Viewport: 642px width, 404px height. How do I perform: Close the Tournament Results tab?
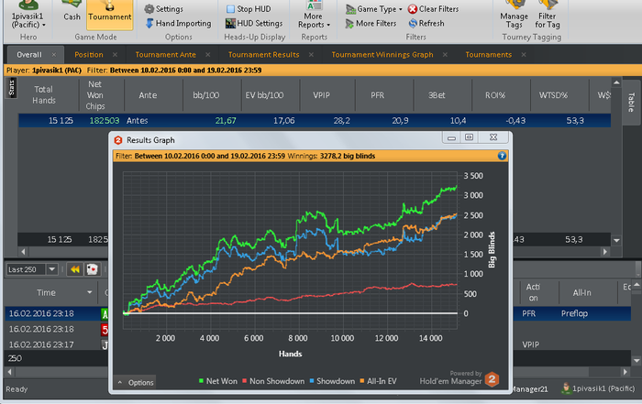tap(311, 55)
